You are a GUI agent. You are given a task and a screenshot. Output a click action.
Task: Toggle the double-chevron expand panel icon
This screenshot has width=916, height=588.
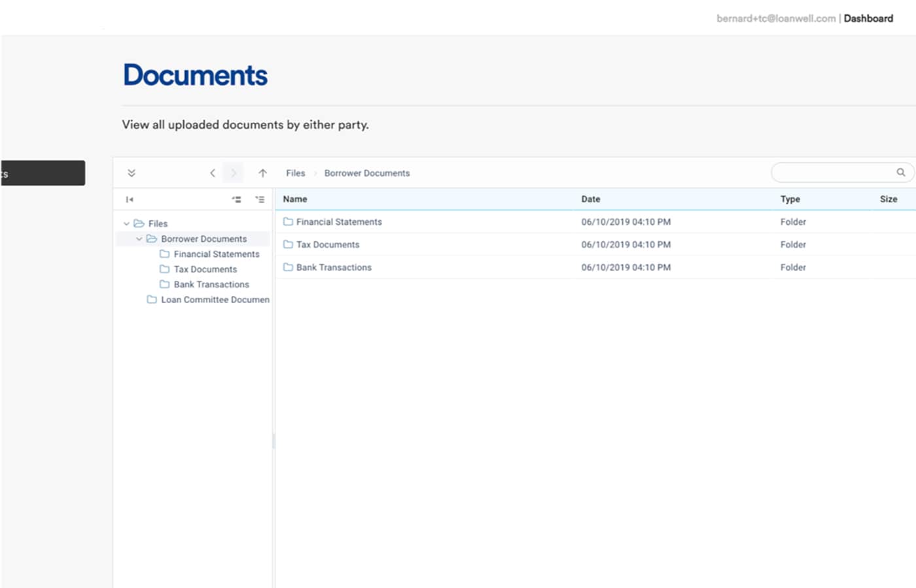click(132, 173)
